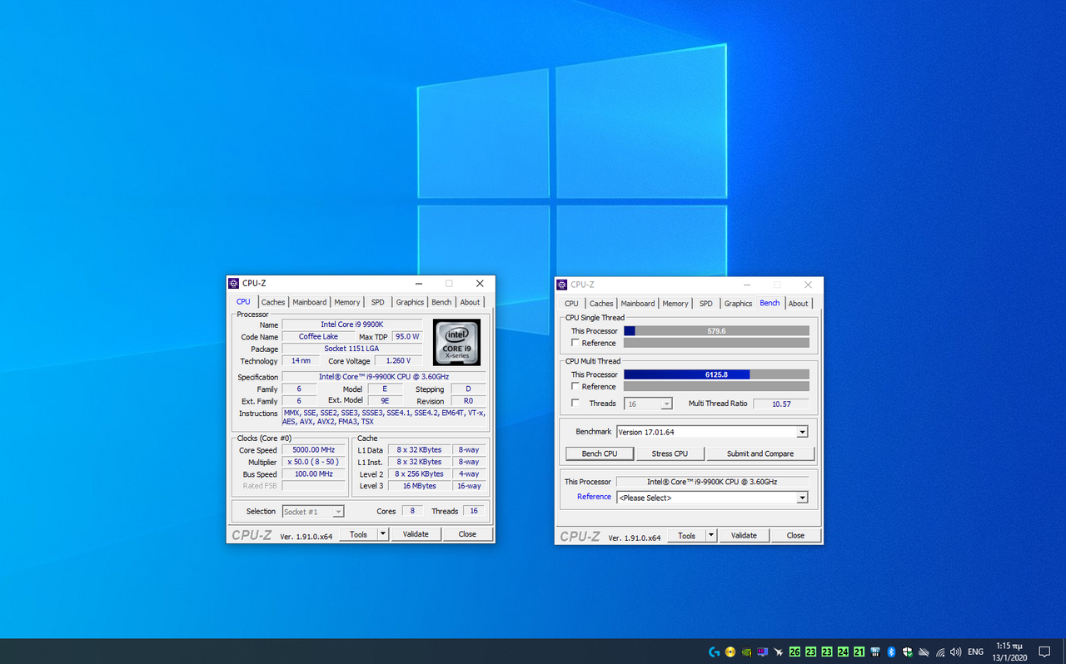1066x664 pixels.
Task: Switch to Mainboard tab in the CPU tab window
Action: [309, 302]
